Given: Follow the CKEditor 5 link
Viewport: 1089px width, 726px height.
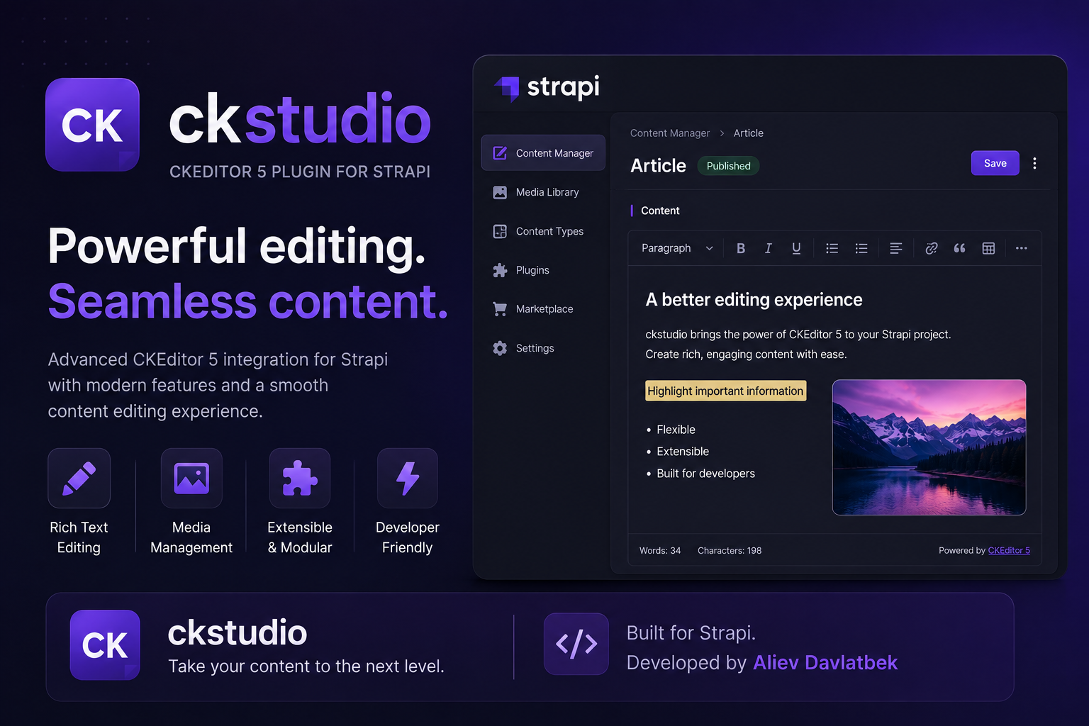Looking at the screenshot, I should pyautogui.click(x=1009, y=550).
